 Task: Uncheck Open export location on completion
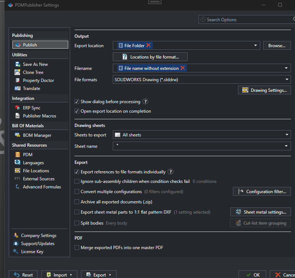[x=77, y=111]
